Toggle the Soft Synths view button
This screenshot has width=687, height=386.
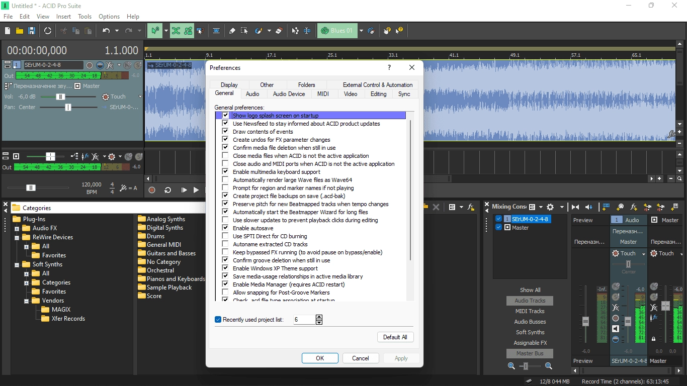[530, 332]
